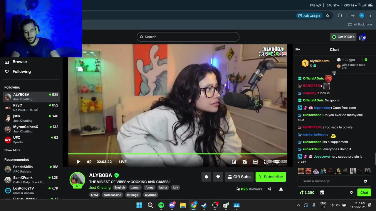Toggle theater mode icon in player
This screenshot has width=376, height=211.
click(255, 162)
